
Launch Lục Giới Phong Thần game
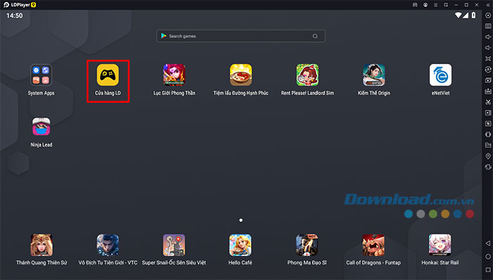[x=174, y=75]
